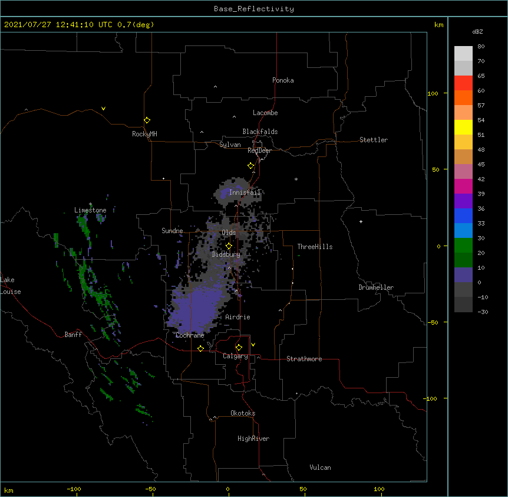Click the Olds town label
This screenshot has width=508, height=497.
point(229,233)
